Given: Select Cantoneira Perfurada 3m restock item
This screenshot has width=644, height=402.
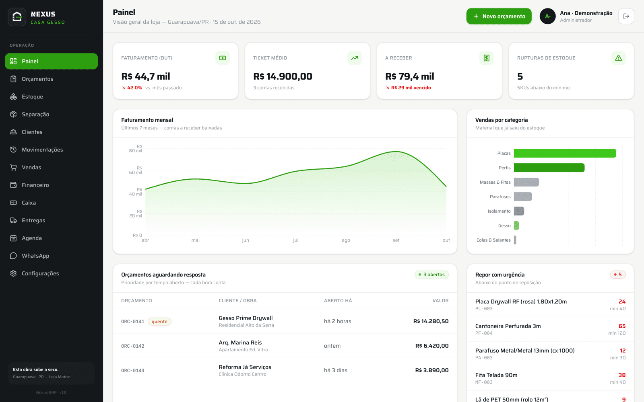Looking at the screenshot, I should pos(551,329).
